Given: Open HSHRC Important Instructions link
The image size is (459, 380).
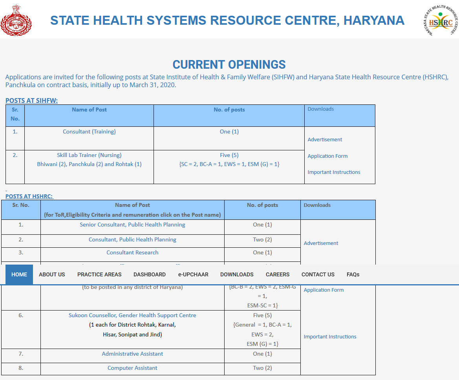Looking at the screenshot, I should click(x=330, y=337).
